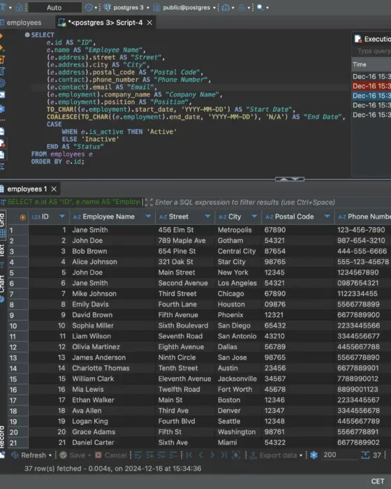
Task: Open the Street column filter dropdown
Action: [207, 217]
